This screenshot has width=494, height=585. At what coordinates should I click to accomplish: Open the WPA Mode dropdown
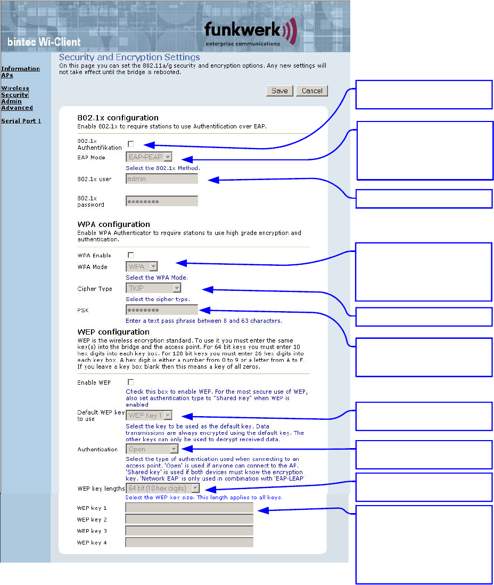tap(142, 267)
